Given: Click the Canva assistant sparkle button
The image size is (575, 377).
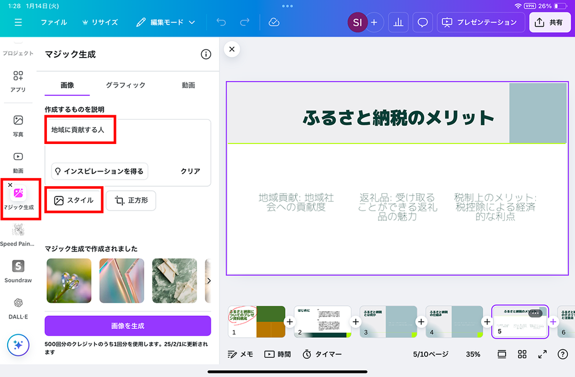Looking at the screenshot, I should tap(18, 345).
